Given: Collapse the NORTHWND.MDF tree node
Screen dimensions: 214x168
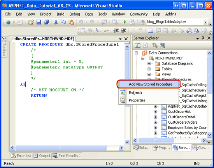Looking at the screenshot, I should (x=143, y=58).
